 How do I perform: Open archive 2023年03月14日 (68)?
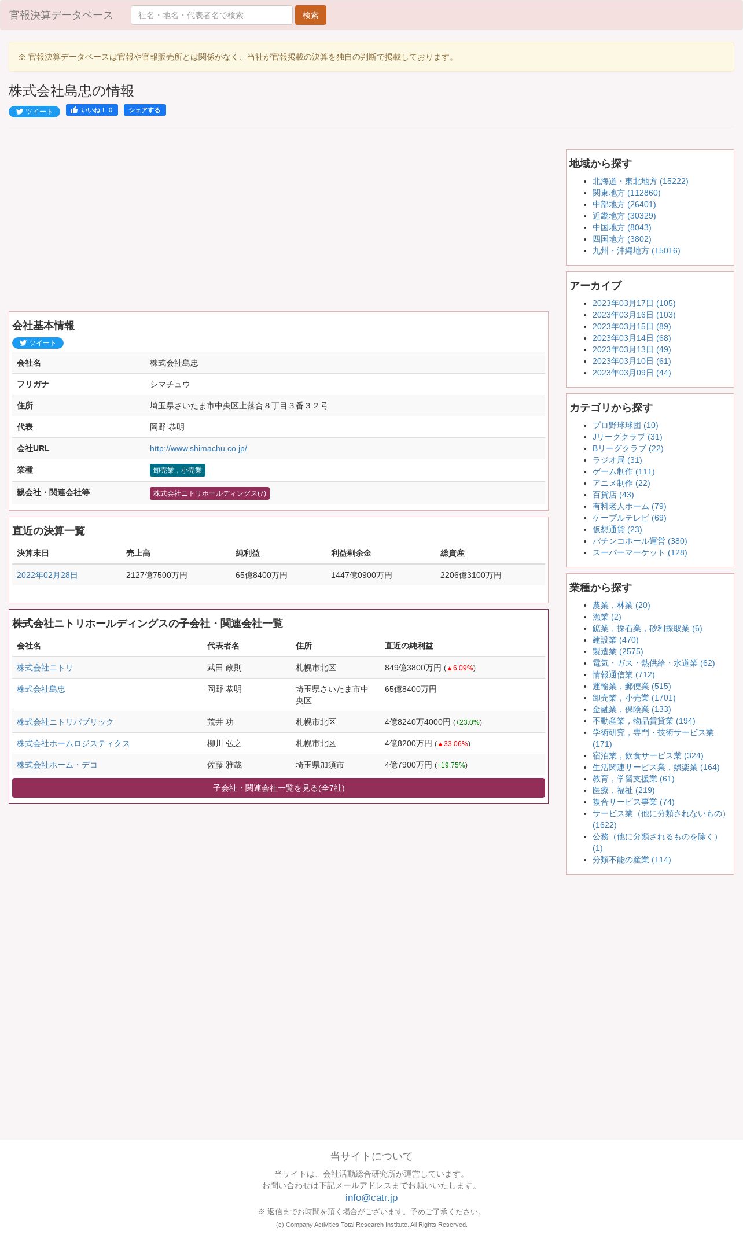coord(632,338)
